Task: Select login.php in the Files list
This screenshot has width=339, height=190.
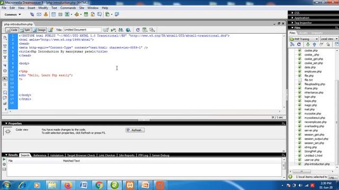Action: coord(310,97)
